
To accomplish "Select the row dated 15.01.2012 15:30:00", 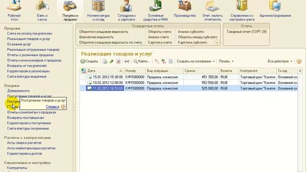I will click(x=189, y=77).
